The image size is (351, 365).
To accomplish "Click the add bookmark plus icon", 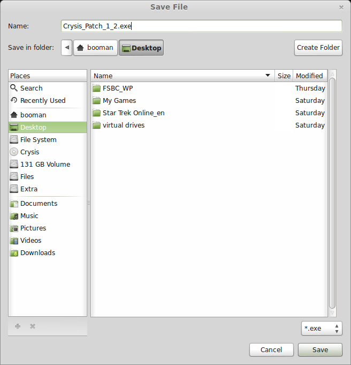I will pos(18,326).
